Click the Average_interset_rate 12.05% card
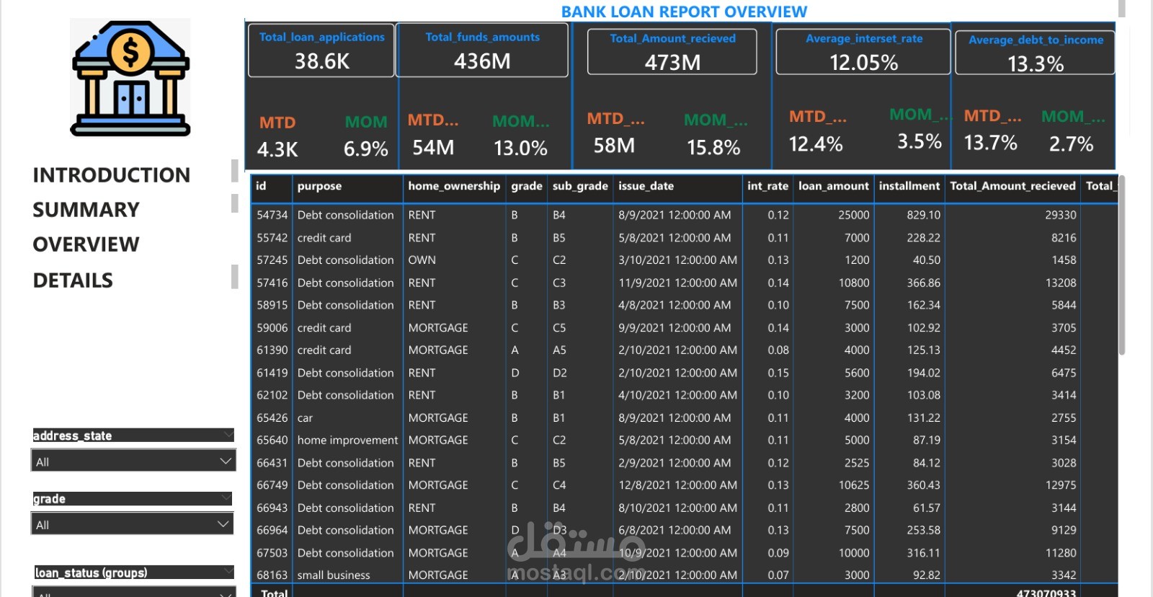The height and width of the screenshot is (597, 1153). [x=863, y=52]
